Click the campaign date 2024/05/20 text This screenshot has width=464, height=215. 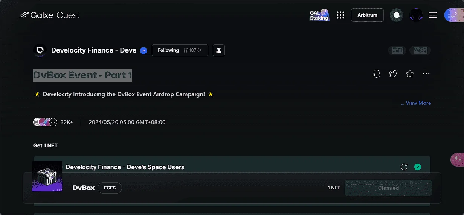pyautogui.click(x=127, y=122)
